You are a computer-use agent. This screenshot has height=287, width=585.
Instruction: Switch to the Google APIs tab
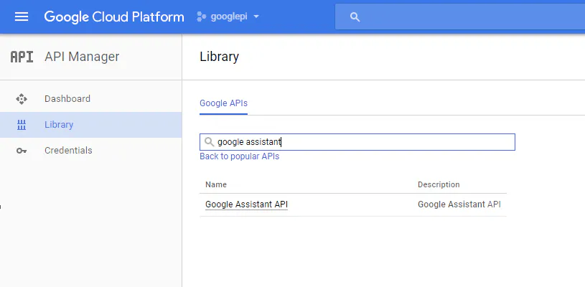[x=223, y=103]
